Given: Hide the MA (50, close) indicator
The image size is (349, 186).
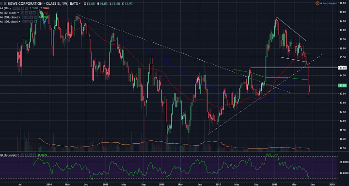Looking at the screenshot, I should [23, 13].
